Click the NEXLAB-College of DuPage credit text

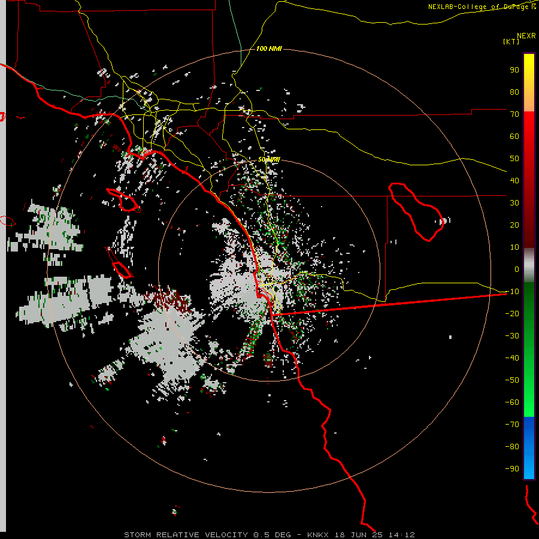point(478,7)
